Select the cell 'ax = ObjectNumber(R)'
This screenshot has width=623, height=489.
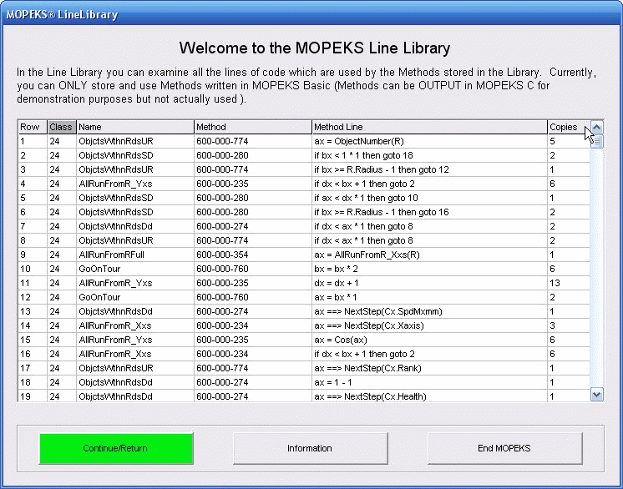pyautogui.click(x=429, y=141)
